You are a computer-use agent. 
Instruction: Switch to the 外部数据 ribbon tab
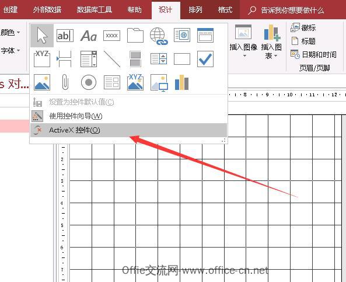(x=47, y=10)
